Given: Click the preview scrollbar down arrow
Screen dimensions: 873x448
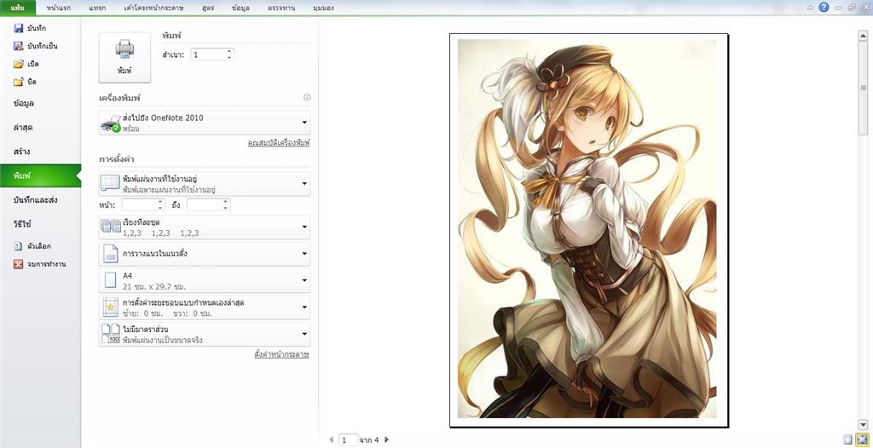Looking at the screenshot, I should tap(864, 424).
